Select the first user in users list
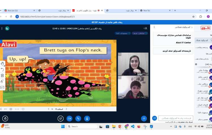This screenshot has height=135, width=212. click(204, 71)
